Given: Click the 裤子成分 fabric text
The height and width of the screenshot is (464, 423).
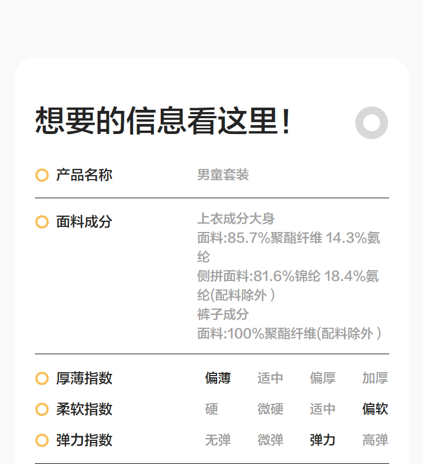Looking at the screenshot, I should [x=223, y=314].
